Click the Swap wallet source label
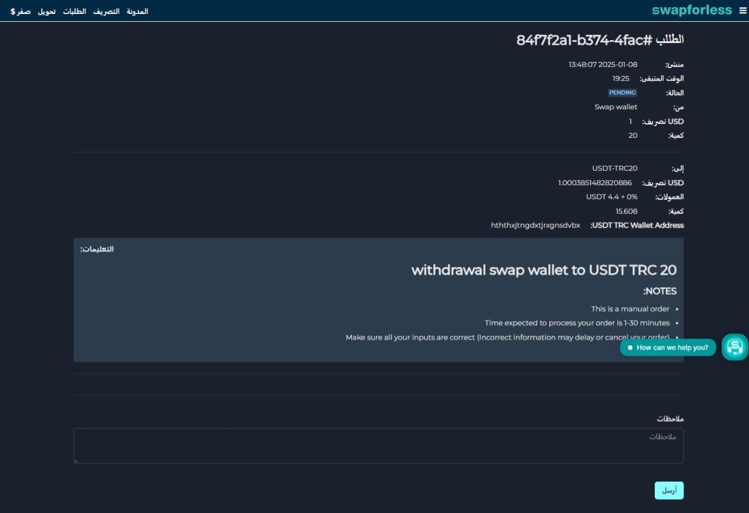The height and width of the screenshot is (513, 749). [x=615, y=106]
